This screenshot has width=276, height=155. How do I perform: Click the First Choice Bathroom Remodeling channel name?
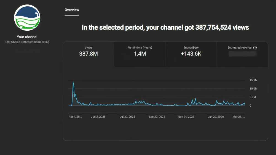27,42
